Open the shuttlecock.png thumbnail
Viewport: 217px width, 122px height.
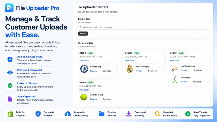click(x=175, y=68)
